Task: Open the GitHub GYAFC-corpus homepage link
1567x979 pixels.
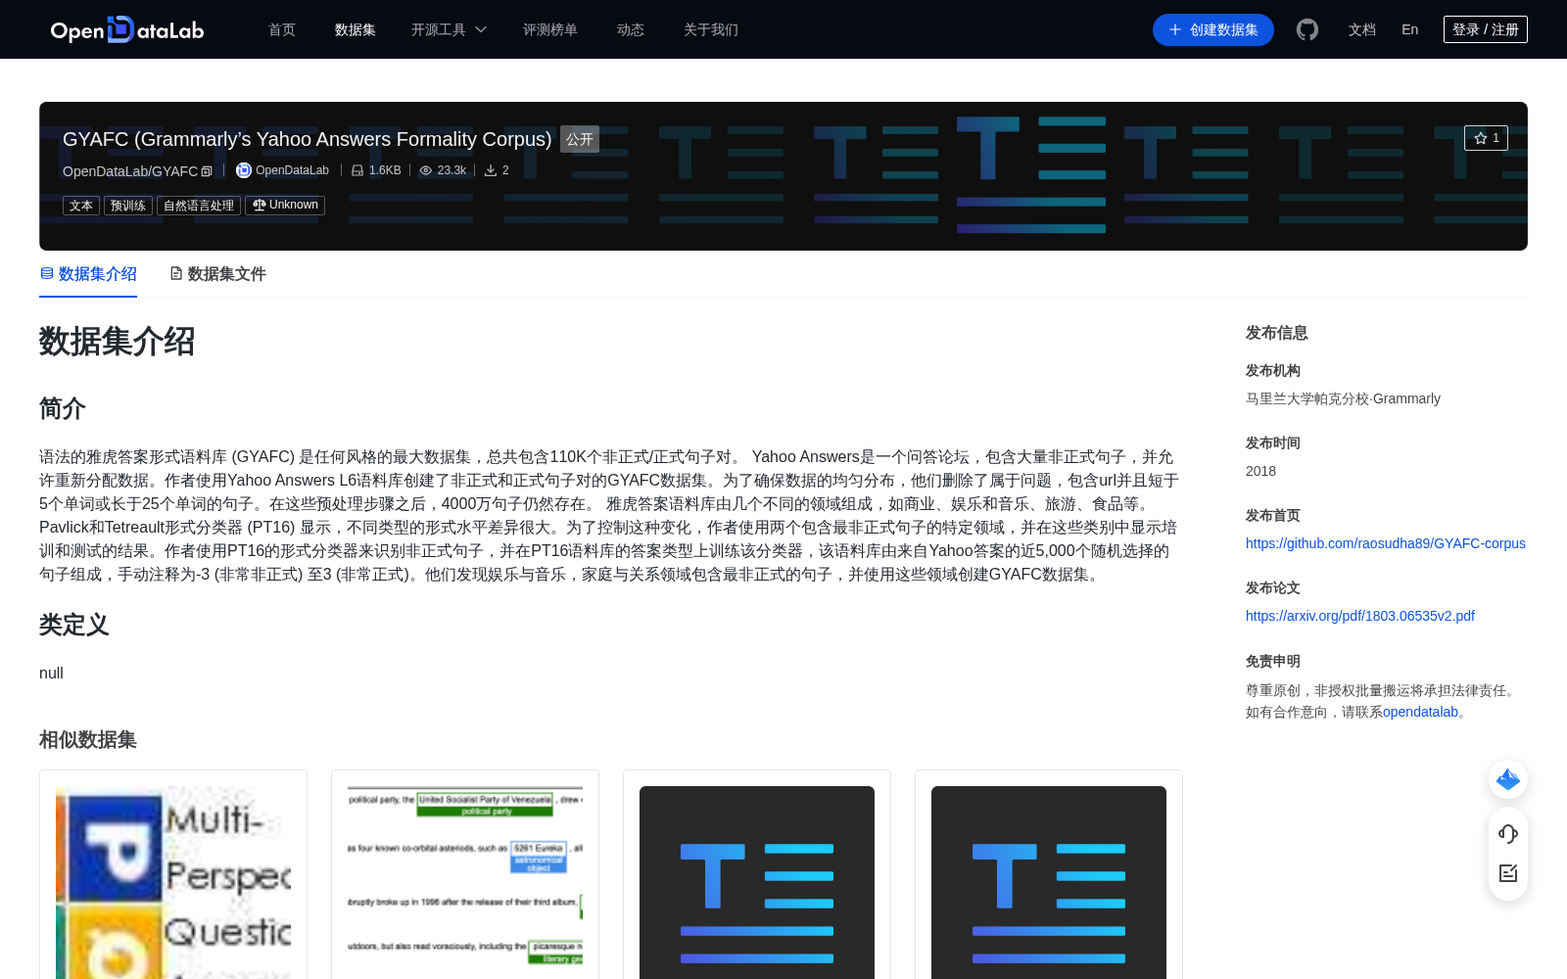Action: pyautogui.click(x=1386, y=543)
